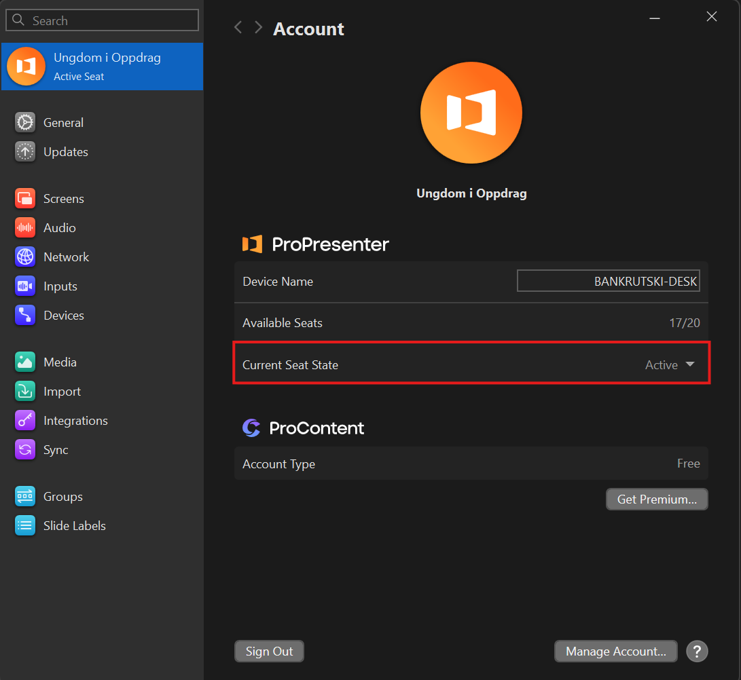Select the Sync icon
The width and height of the screenshot is (741, 680).
(25, 450)
